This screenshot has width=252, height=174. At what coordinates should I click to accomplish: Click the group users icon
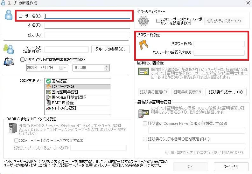point(9,49)
